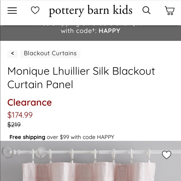Toggle favorite heart on curtain image
This screenshot has width=181, height=181.
point(166,155)
